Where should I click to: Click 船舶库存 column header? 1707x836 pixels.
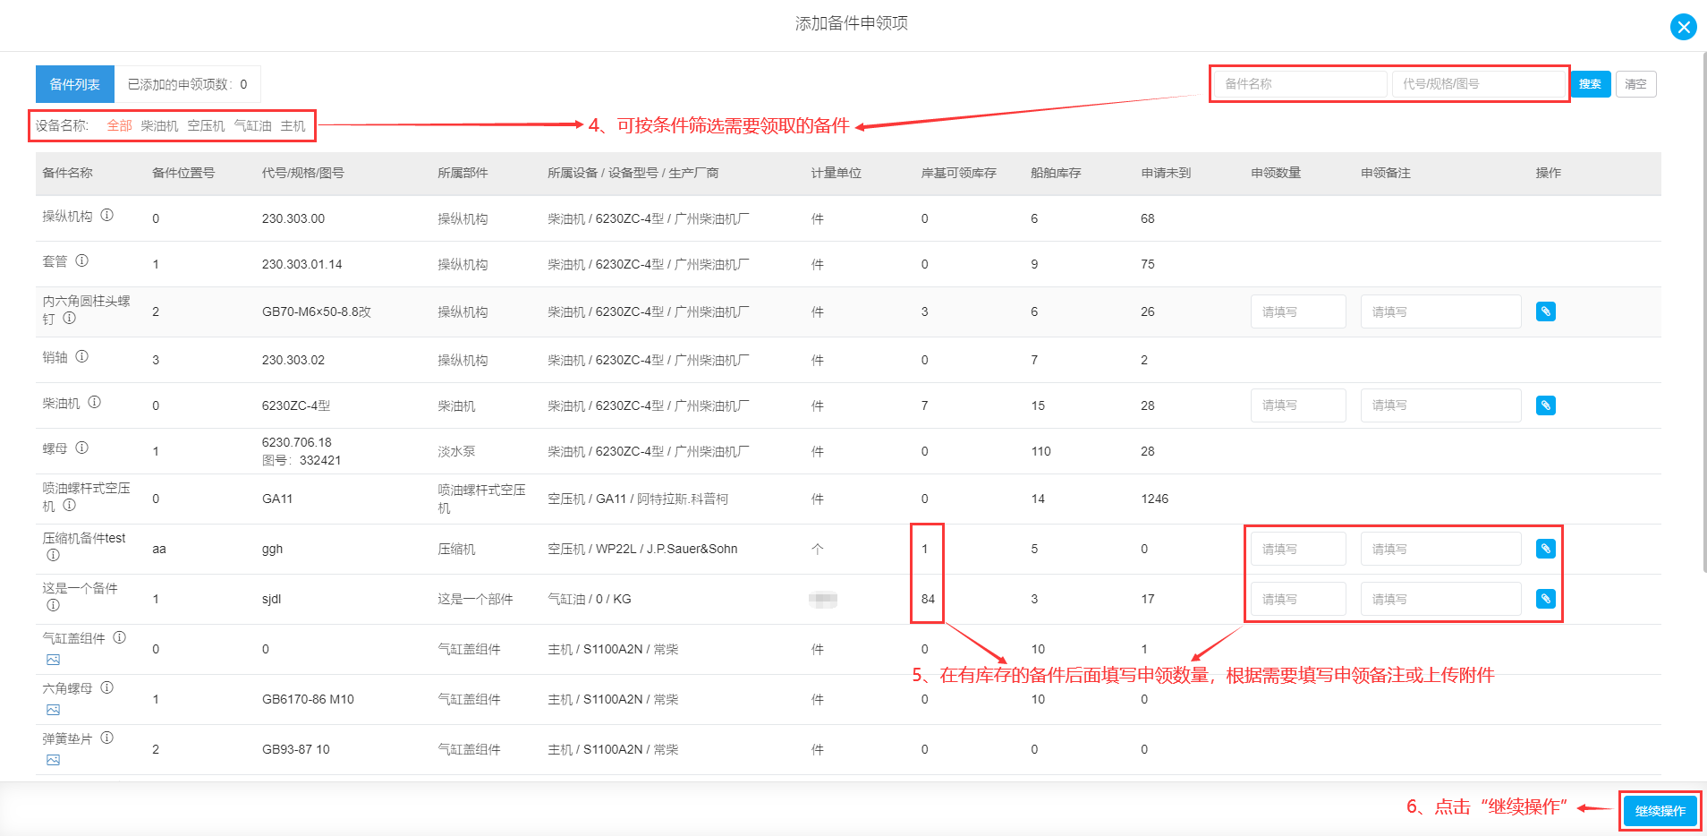tap(1056, 173)
